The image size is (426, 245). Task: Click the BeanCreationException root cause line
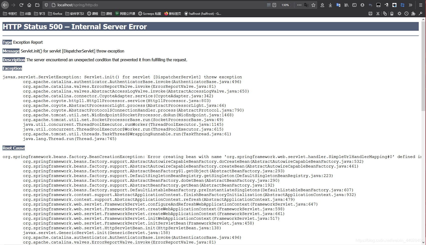coord(212,157)
